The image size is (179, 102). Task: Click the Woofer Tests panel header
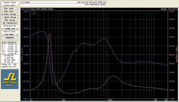tap(10, 3)
